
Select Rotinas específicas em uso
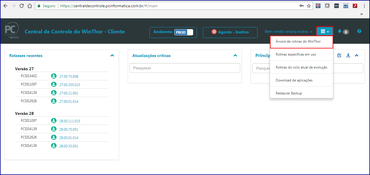pos(301,54)
